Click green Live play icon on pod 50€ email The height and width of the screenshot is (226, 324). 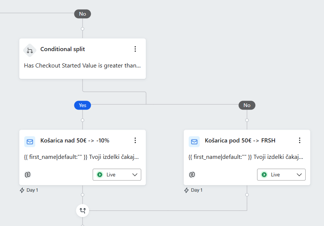[264, 175]
